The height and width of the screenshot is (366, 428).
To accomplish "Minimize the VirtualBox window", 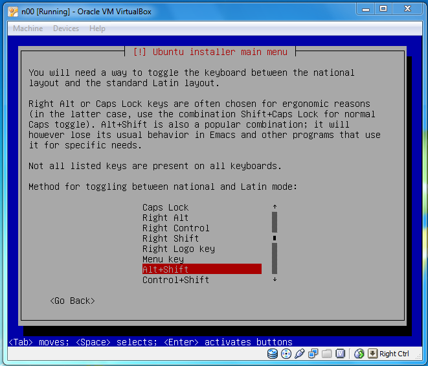I will pyautogui.click(x=366, y=9).
